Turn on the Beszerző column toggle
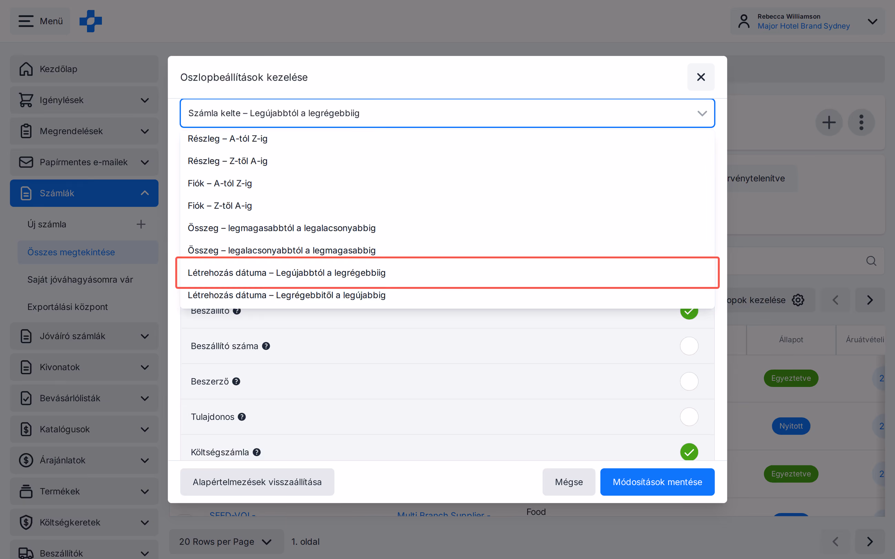The image size is (895, 559). pyautogui.click(x=689, y=381)
